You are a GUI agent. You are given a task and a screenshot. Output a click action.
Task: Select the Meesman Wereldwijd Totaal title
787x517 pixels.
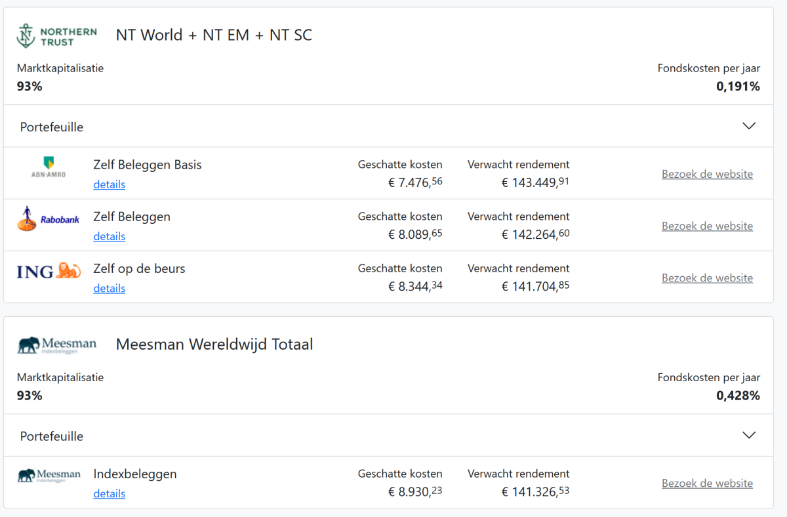click(x=214, y=344)
